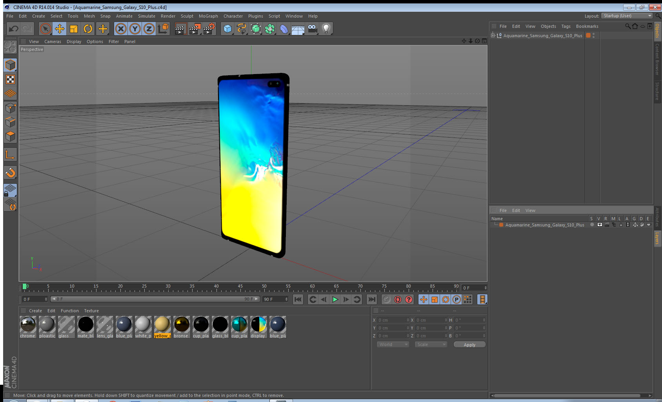This screenshot has height=402, width=662.
Task: Enable Texture mode checkerboard icon
Action: coord(10,80)
